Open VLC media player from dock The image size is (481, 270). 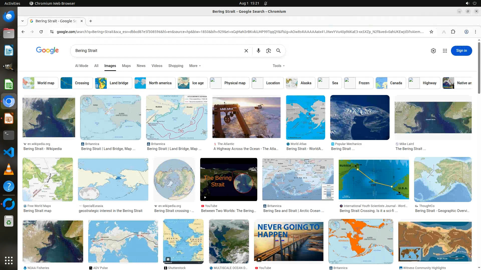[x=9, y=169]
